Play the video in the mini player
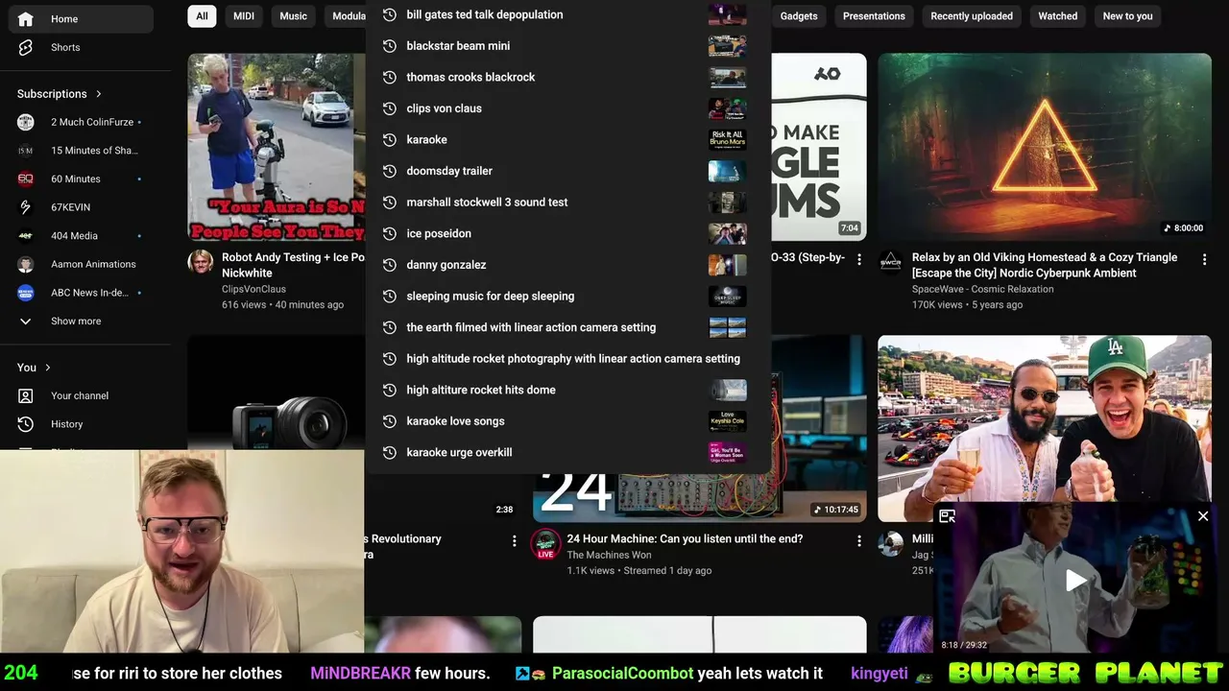This screenshot has height=691, width=1229. point(1075,580)
